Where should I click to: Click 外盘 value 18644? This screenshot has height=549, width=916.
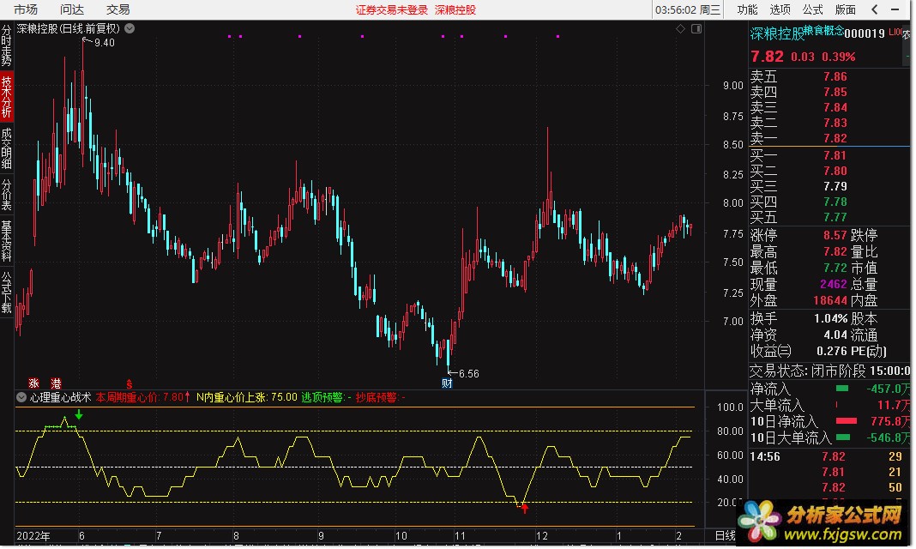[x=830, y=301]
